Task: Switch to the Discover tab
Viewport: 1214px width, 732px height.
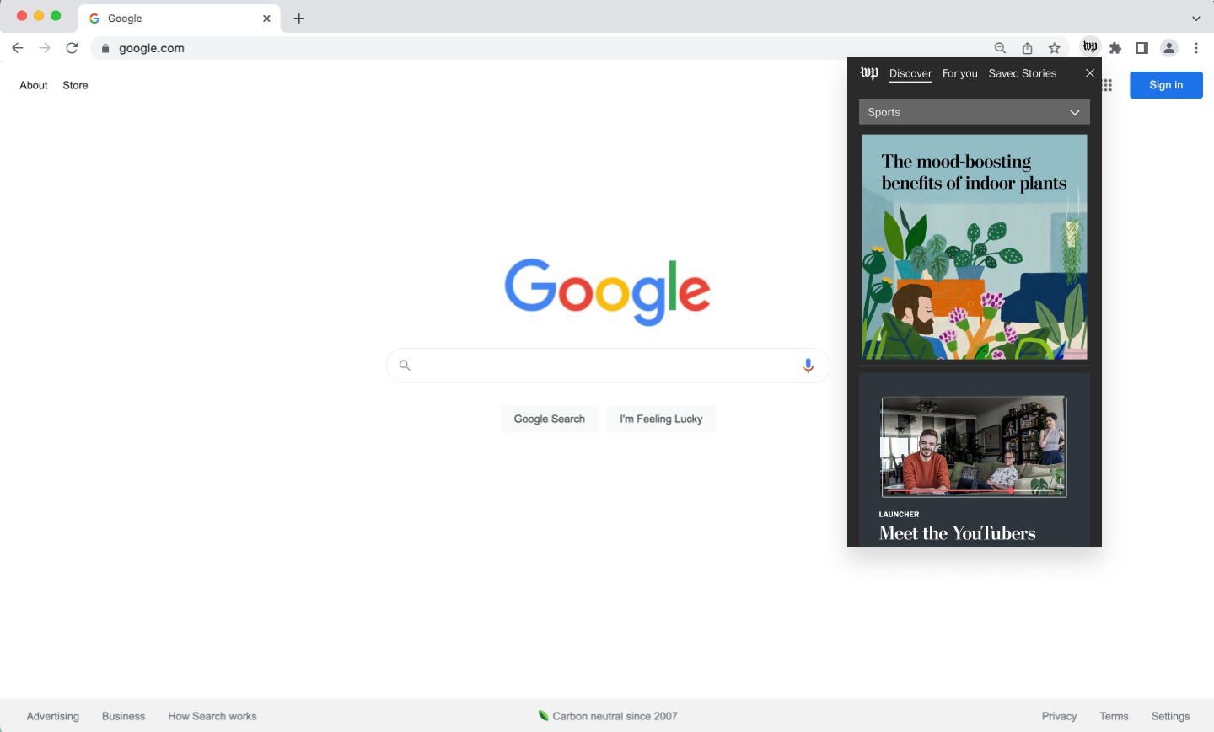Action: click(910, 74)
